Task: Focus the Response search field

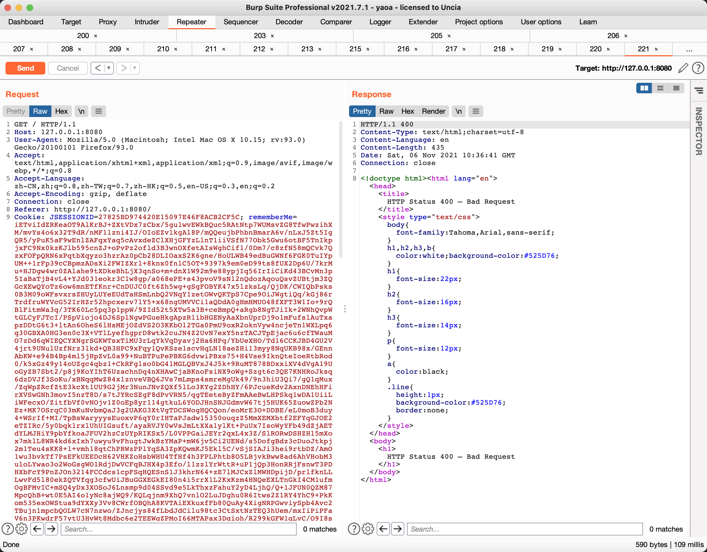Action: [525, 529]
